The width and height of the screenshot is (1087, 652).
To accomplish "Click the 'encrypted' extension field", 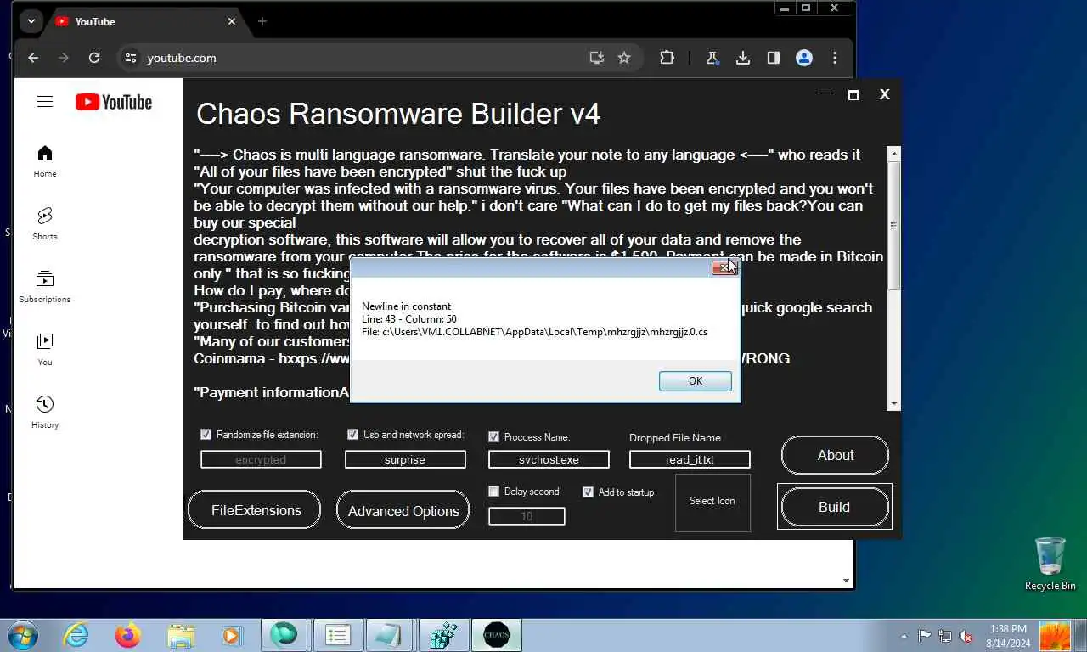I will (x=261, y=459).
